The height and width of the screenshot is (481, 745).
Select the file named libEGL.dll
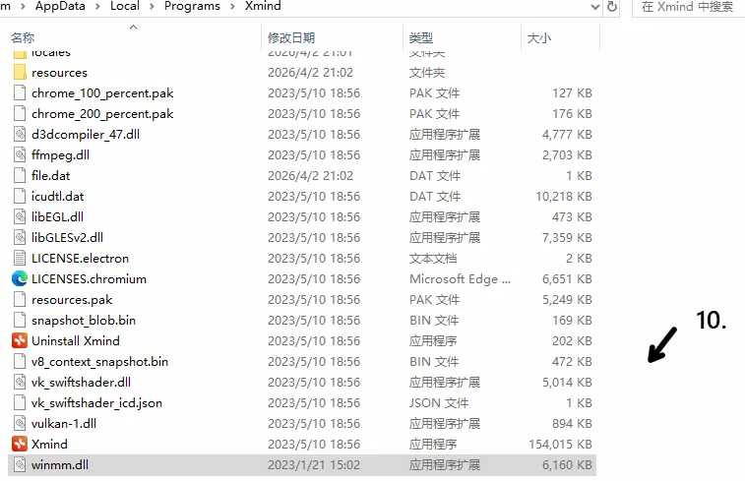click(57, 217)
